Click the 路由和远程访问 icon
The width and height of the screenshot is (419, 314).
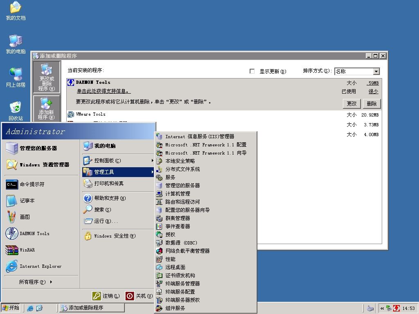(159, 202)
